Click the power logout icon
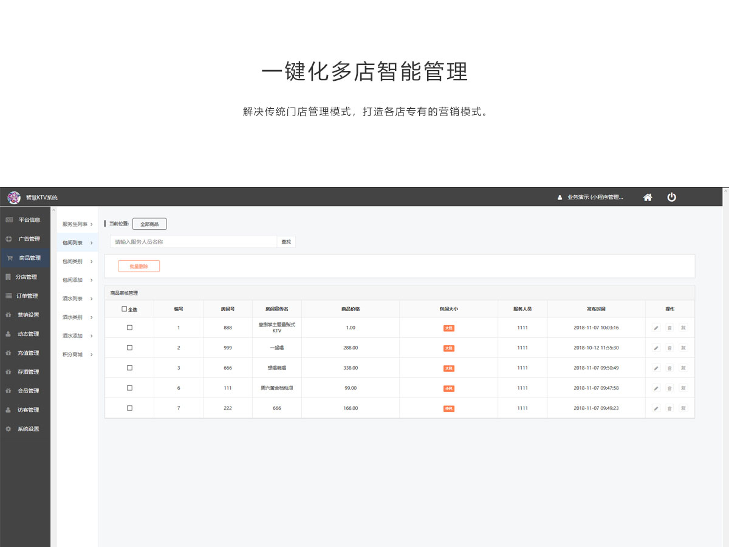The image size is (729, 547). 671,197
